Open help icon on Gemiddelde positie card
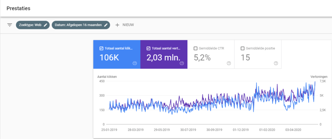 (x=276, y=63)
